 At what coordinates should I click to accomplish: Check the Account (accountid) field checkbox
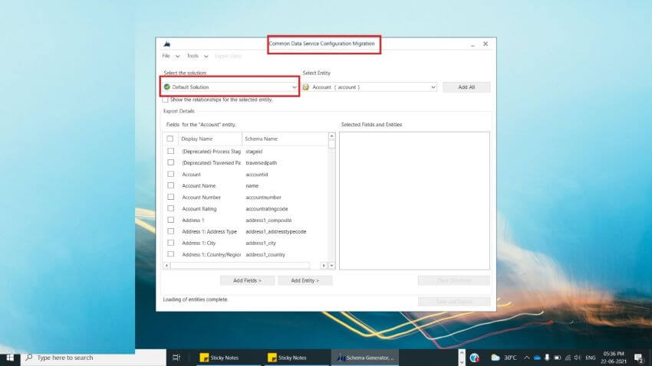[x=170, y=174]
